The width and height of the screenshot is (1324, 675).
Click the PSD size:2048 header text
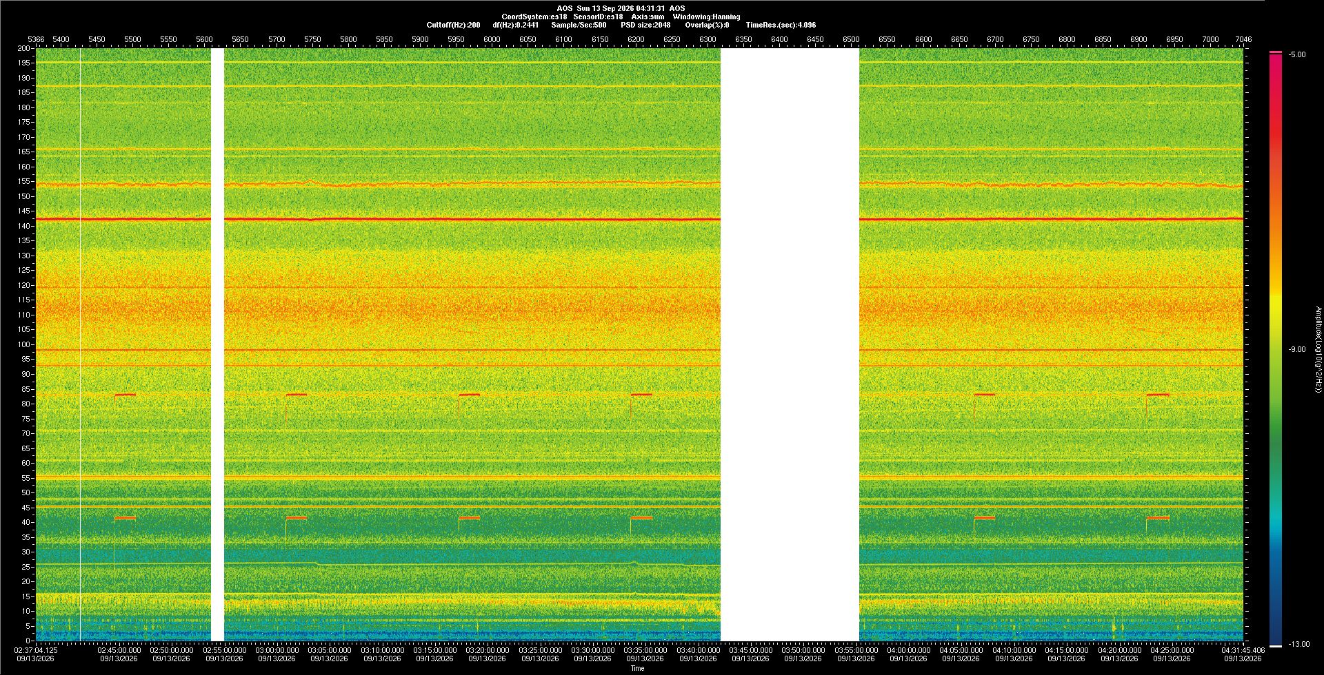pos(645,25)
